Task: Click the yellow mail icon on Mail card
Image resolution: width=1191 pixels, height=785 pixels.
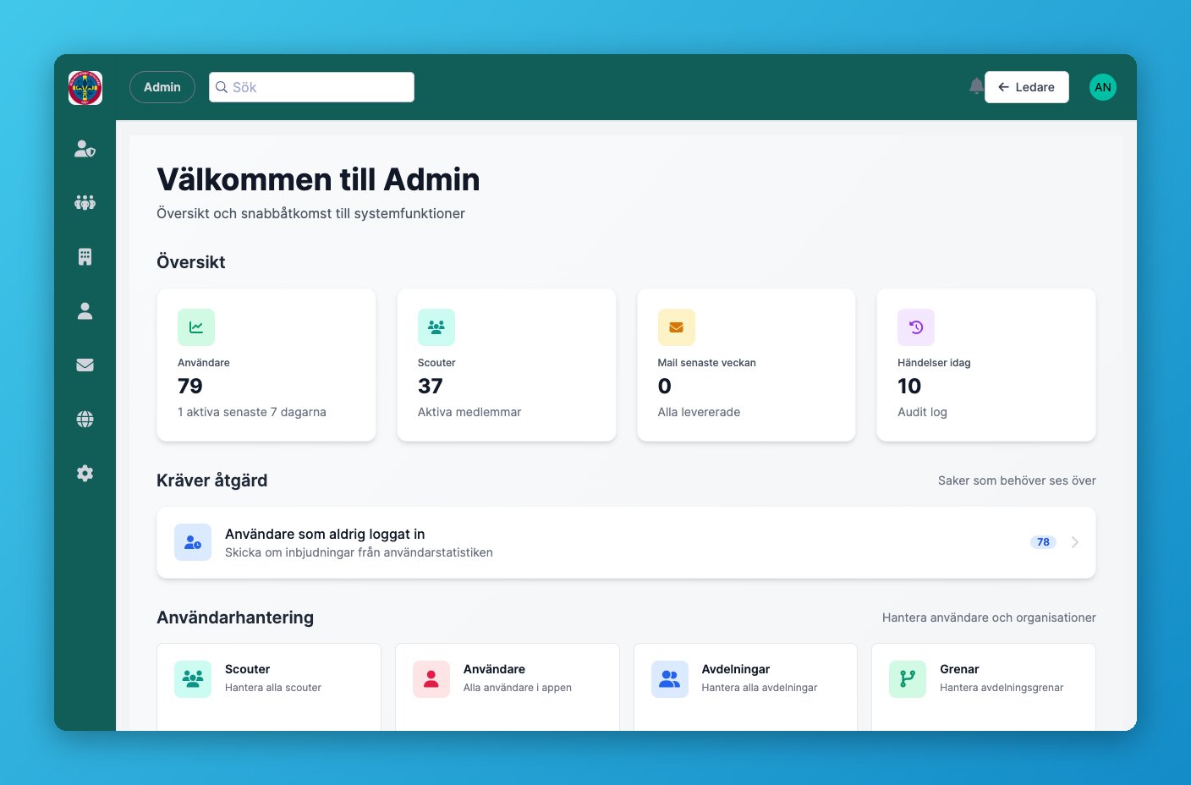Action: click(677, 327)
